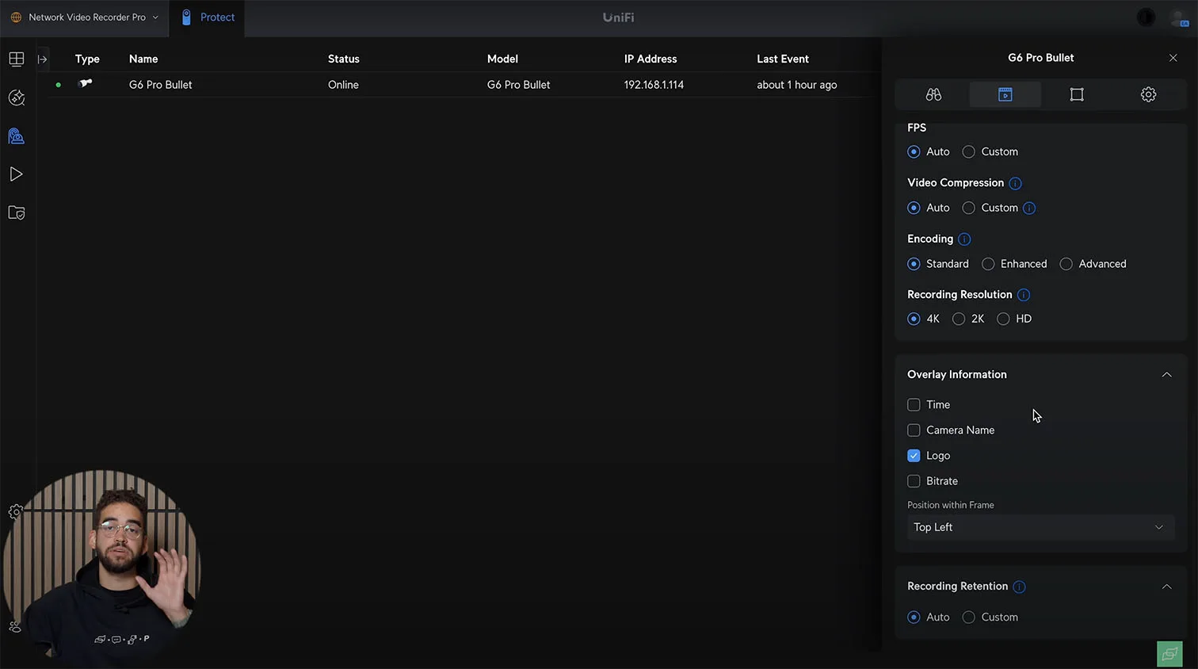1198x669 pixels.
Task: Sort by the Last Event column header
Action: click(x=783, y=59)
